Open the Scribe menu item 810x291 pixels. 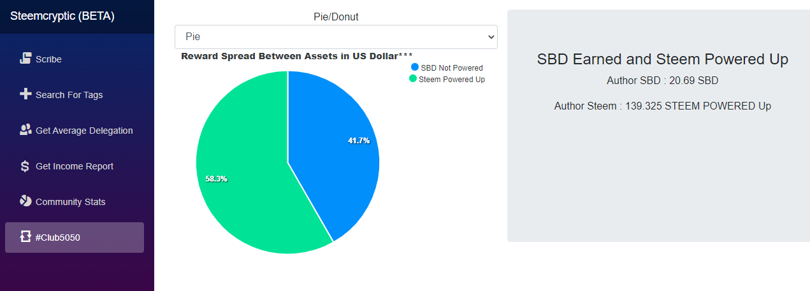coord(75,59)
